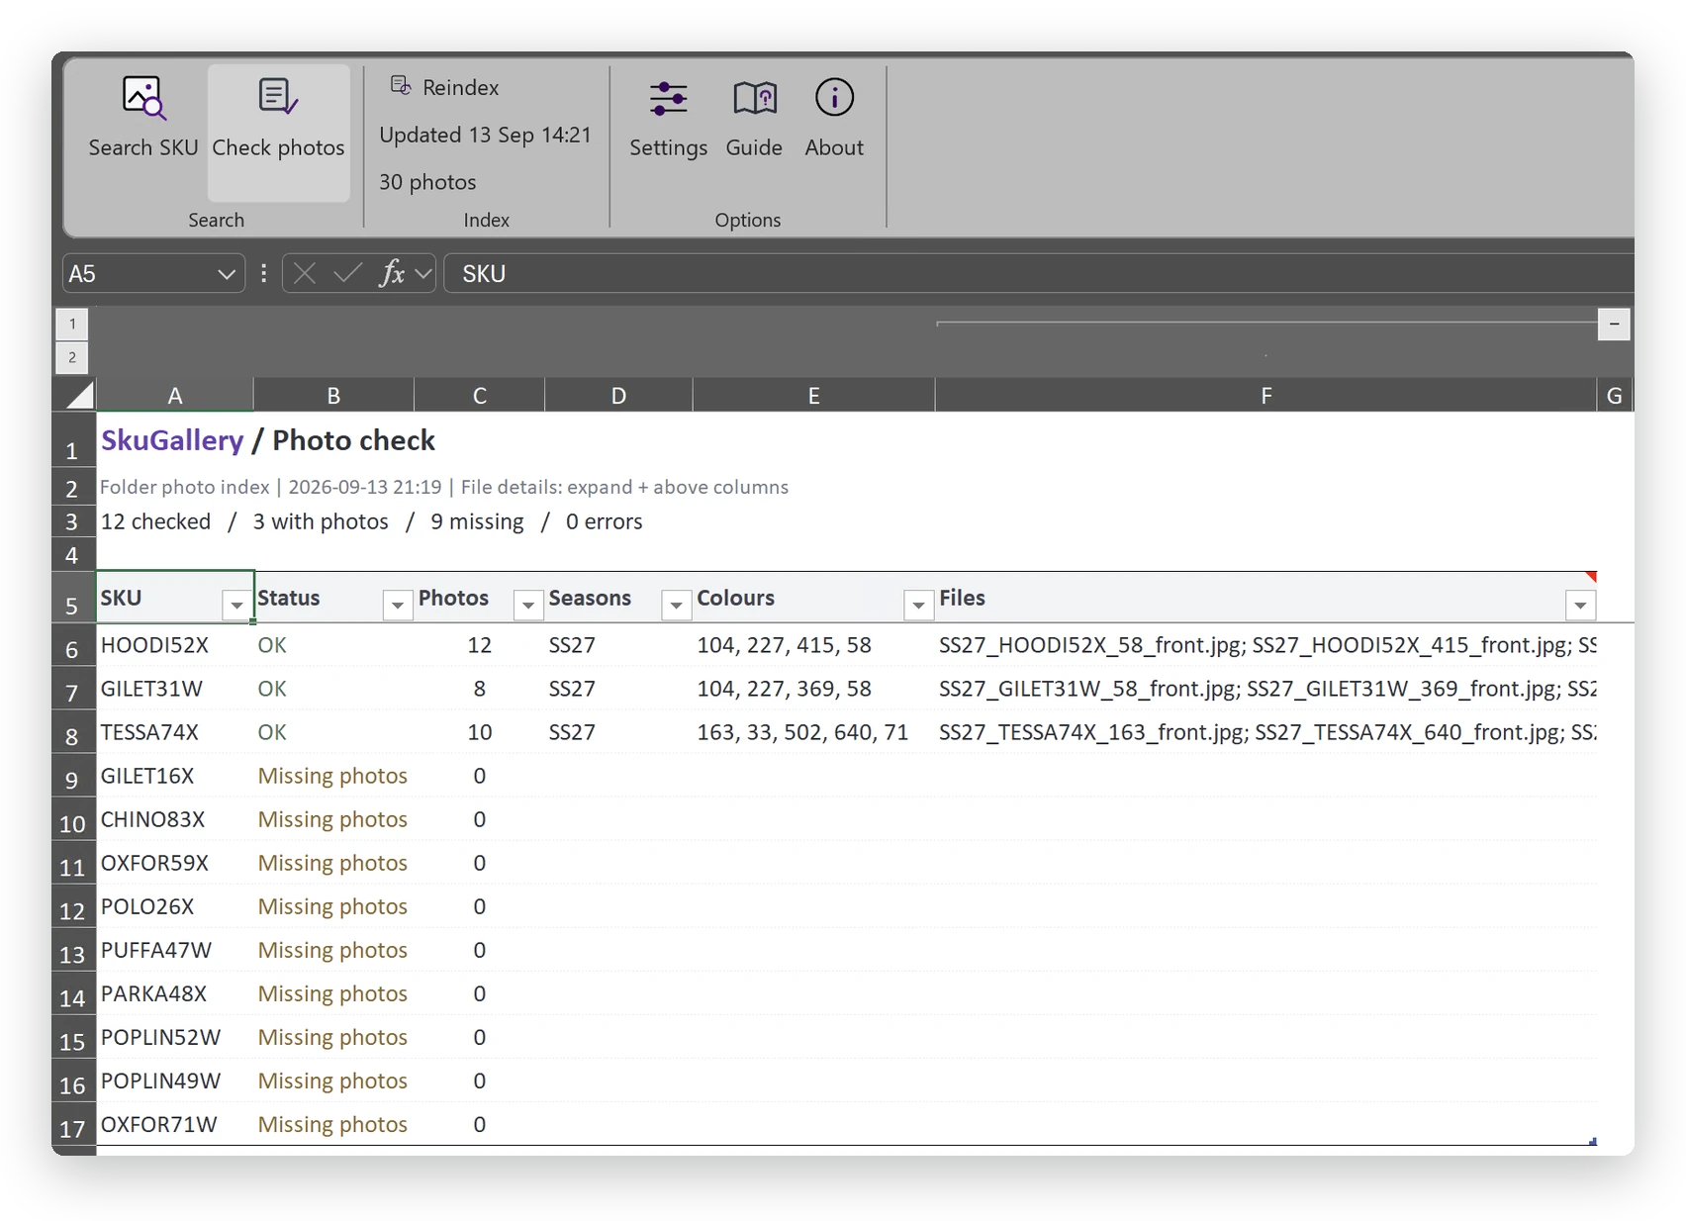Screen dimensions: 1686x1221
Task: Click the Updated 13 Sep 14:21 label
Action: coord(485,135)
